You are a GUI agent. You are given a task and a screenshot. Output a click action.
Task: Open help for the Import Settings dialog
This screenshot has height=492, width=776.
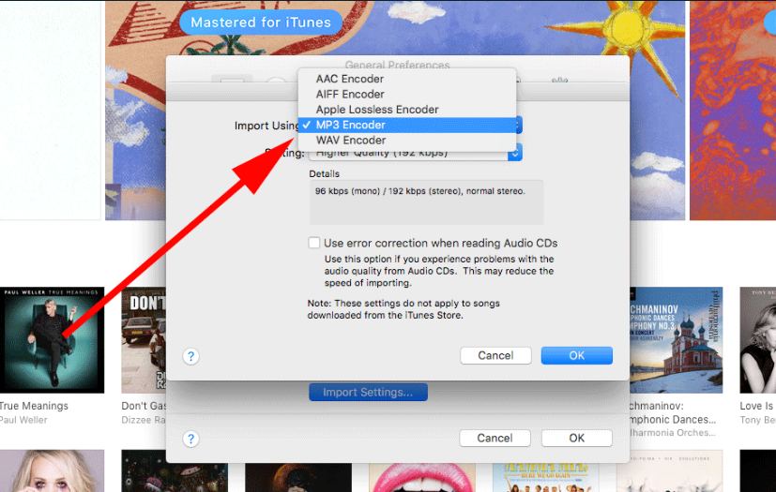(x=191, y=356)
